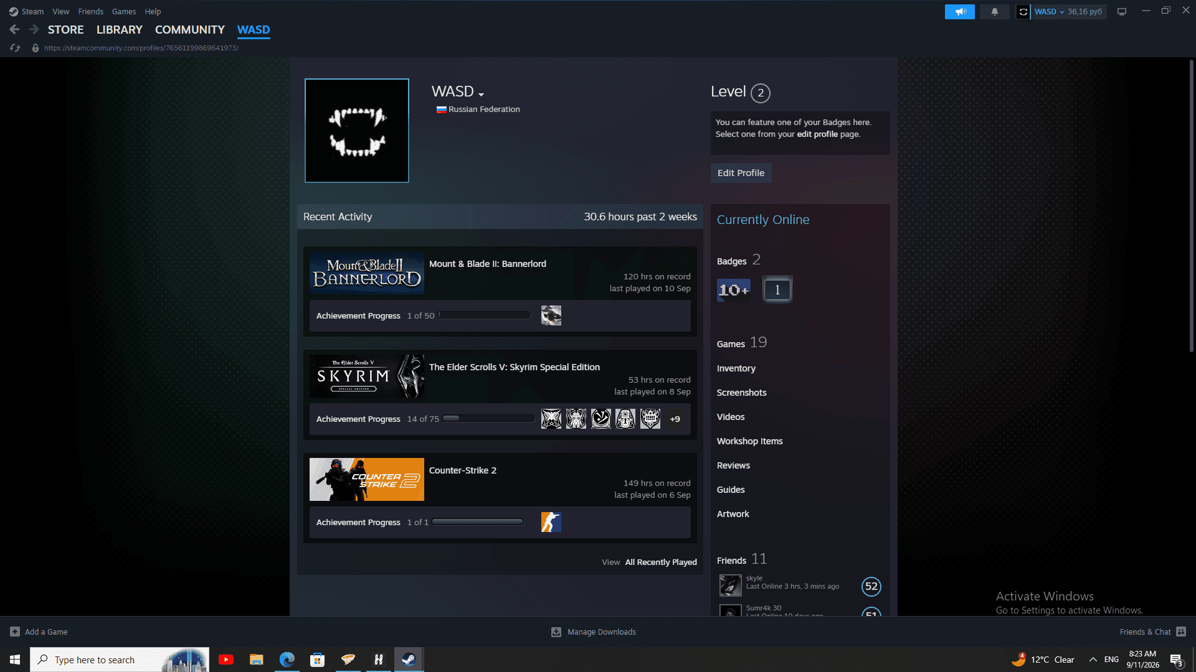This screenshot has width=1196, height=672.
Task: Open friend skyle's profile entry
Action: tap(800, 586)
